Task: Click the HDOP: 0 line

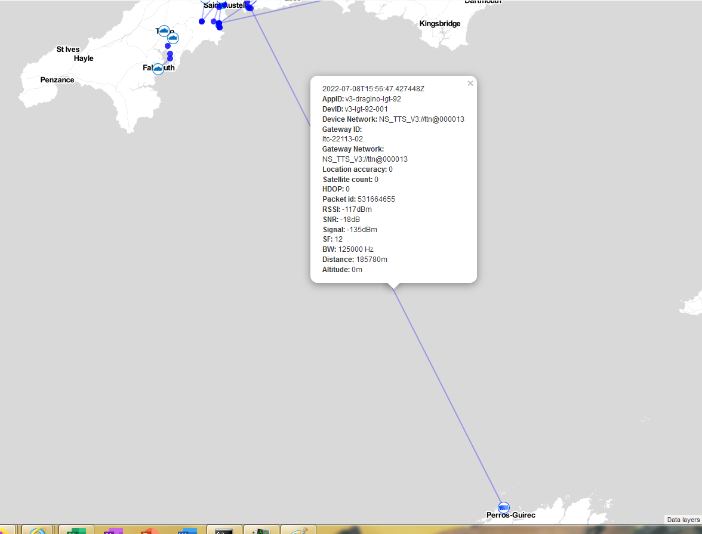Action: [x=335, y=189]
